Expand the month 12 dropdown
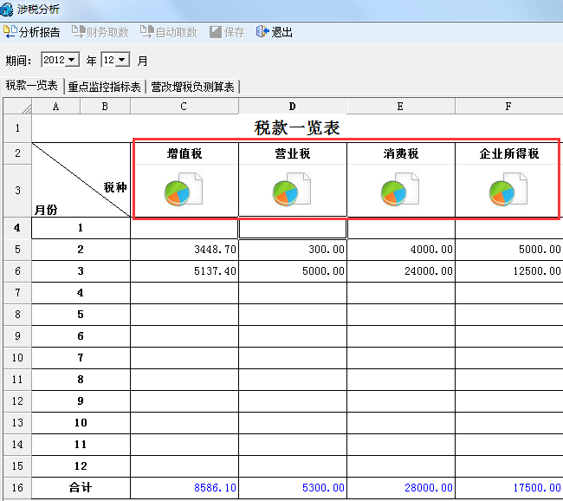563x501 pixels. tap(122, 60)
